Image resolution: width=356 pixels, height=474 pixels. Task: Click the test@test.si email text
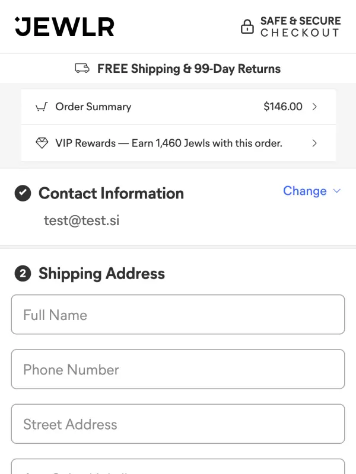pyautogui.click(x=81, y=221)
